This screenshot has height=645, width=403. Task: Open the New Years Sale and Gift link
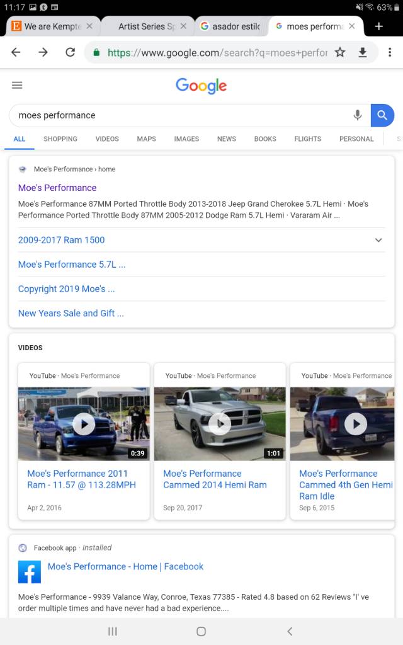coord(71,314)
